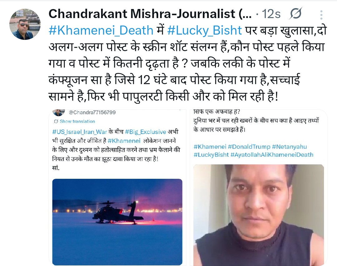Open the #Lucky_Bisht hashtag
337x266 pixels.
(x=204, y=30)
